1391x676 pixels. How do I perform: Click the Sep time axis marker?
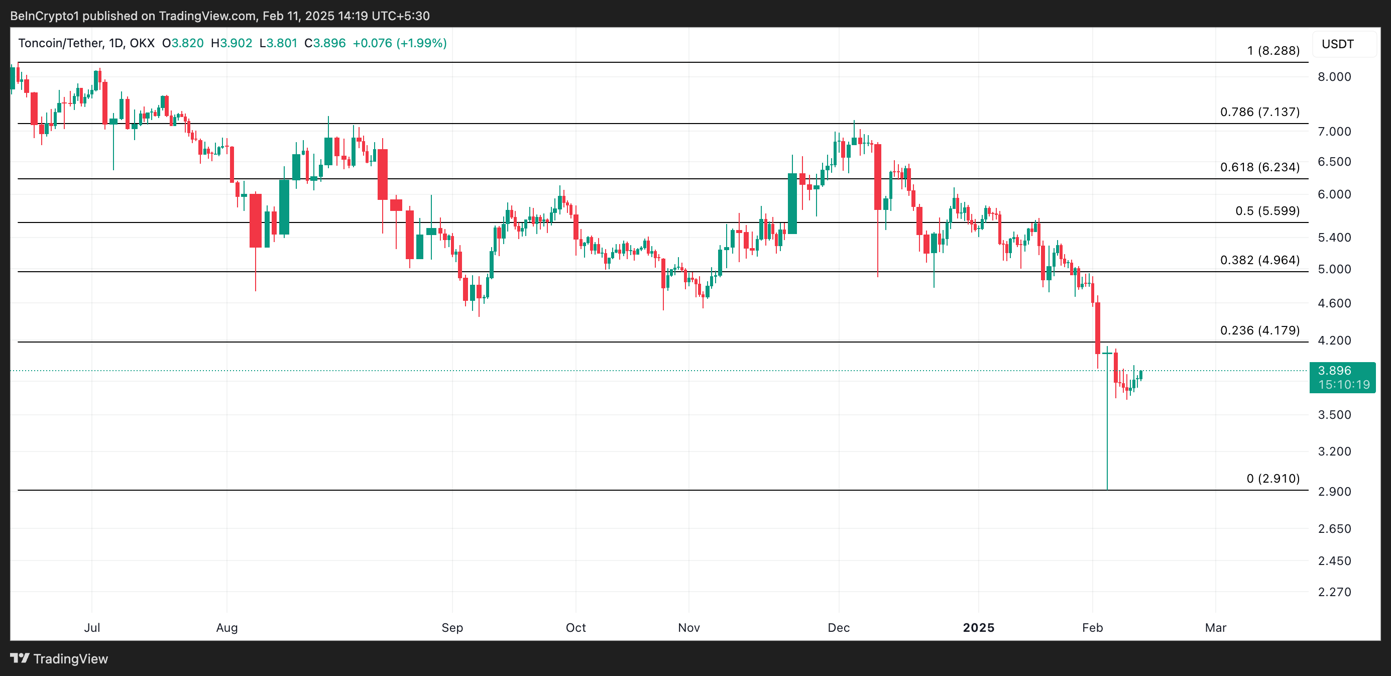[x=452, y=627]
